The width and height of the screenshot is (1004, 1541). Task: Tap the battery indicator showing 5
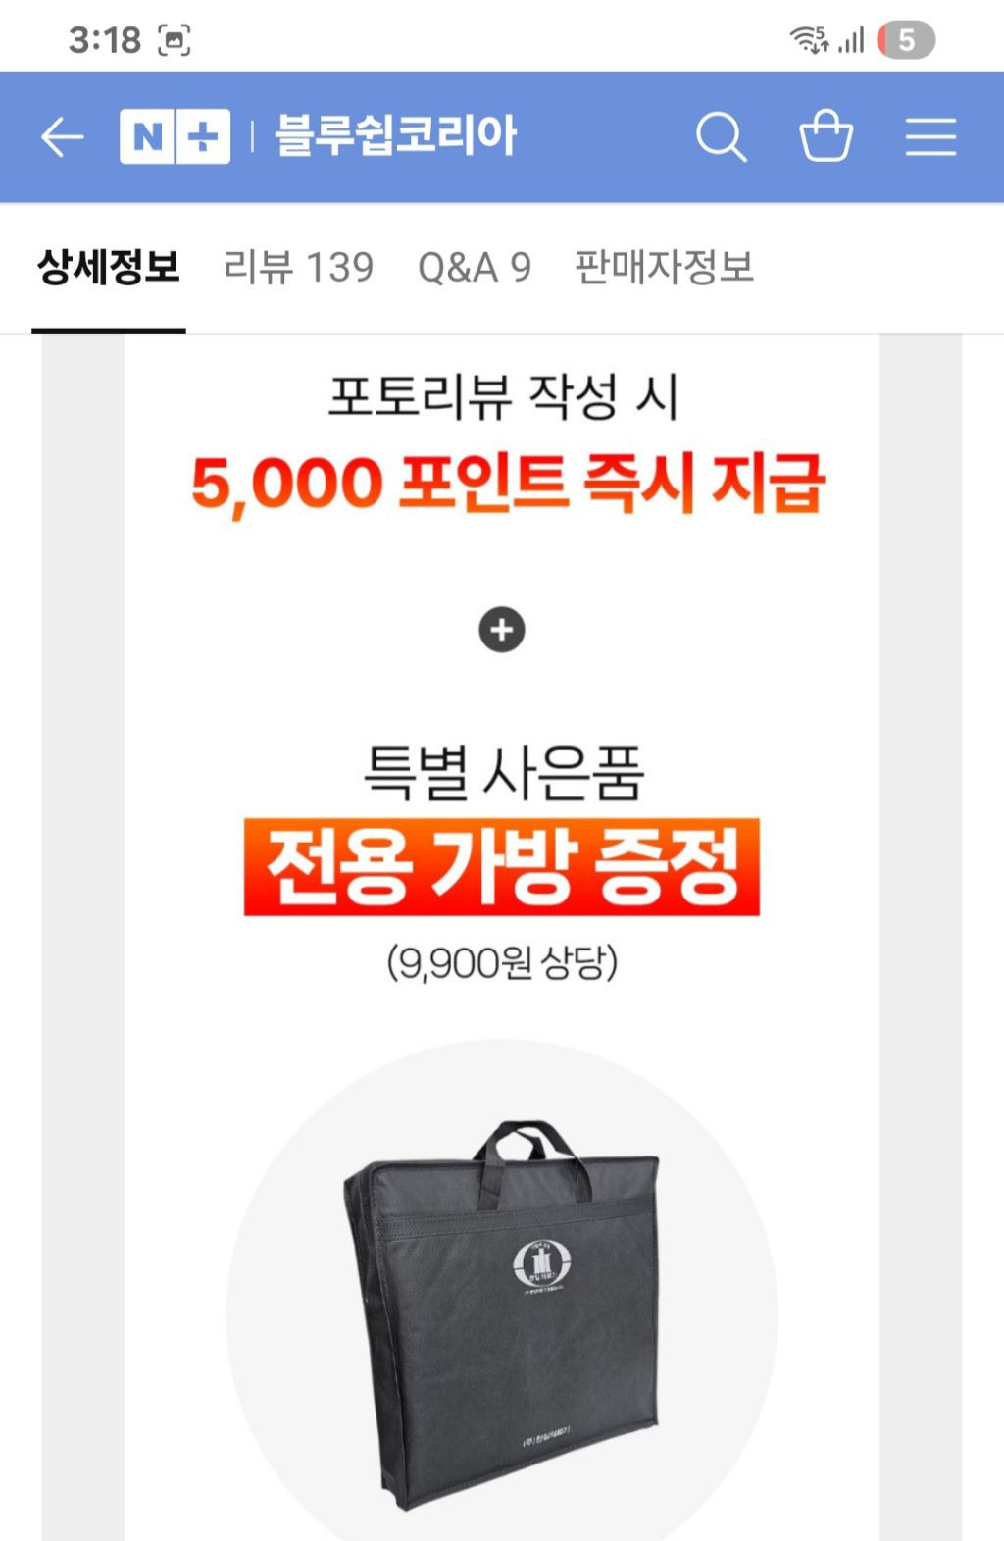[x=906, y=40]
